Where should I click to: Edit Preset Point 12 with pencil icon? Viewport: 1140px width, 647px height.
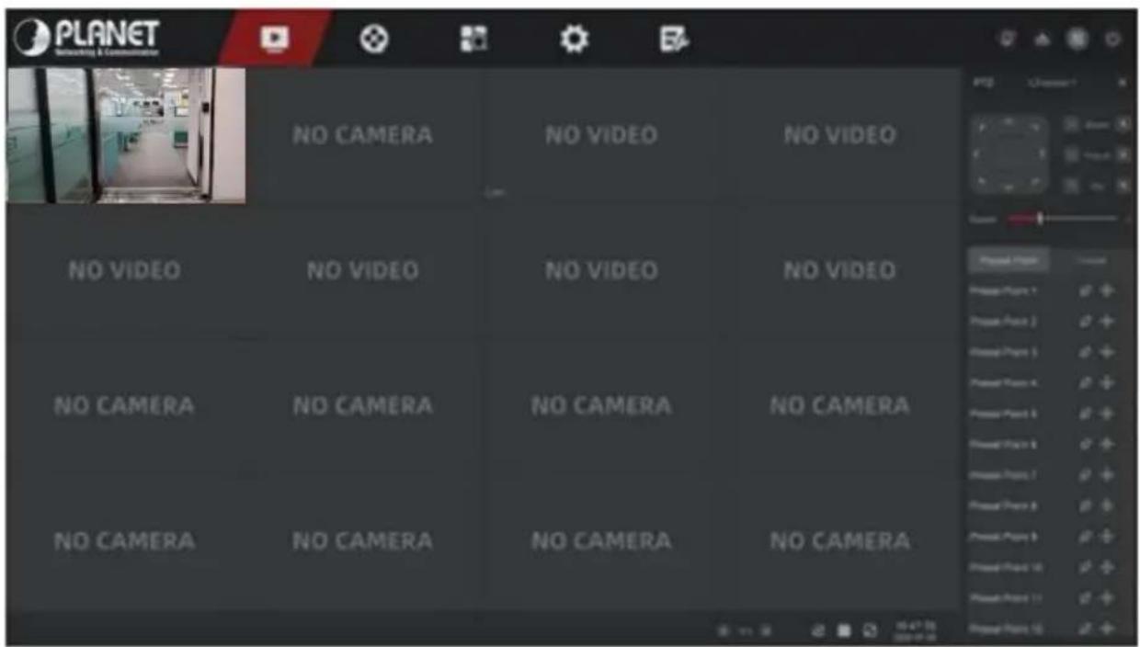(x=1086, y=629)
